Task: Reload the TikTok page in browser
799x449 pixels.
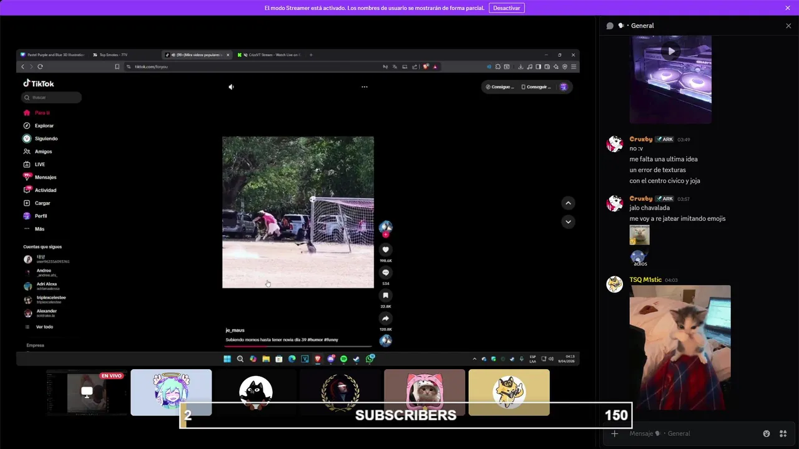Action: 41,67
